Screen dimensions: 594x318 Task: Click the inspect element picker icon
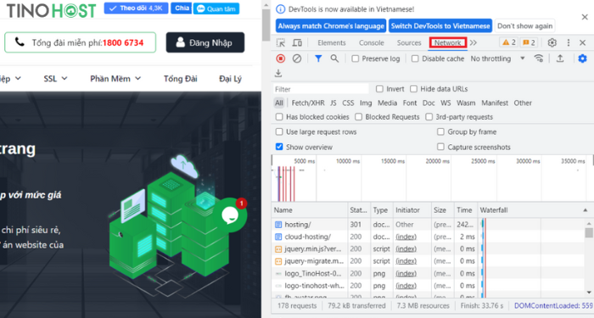pos(281,42)
